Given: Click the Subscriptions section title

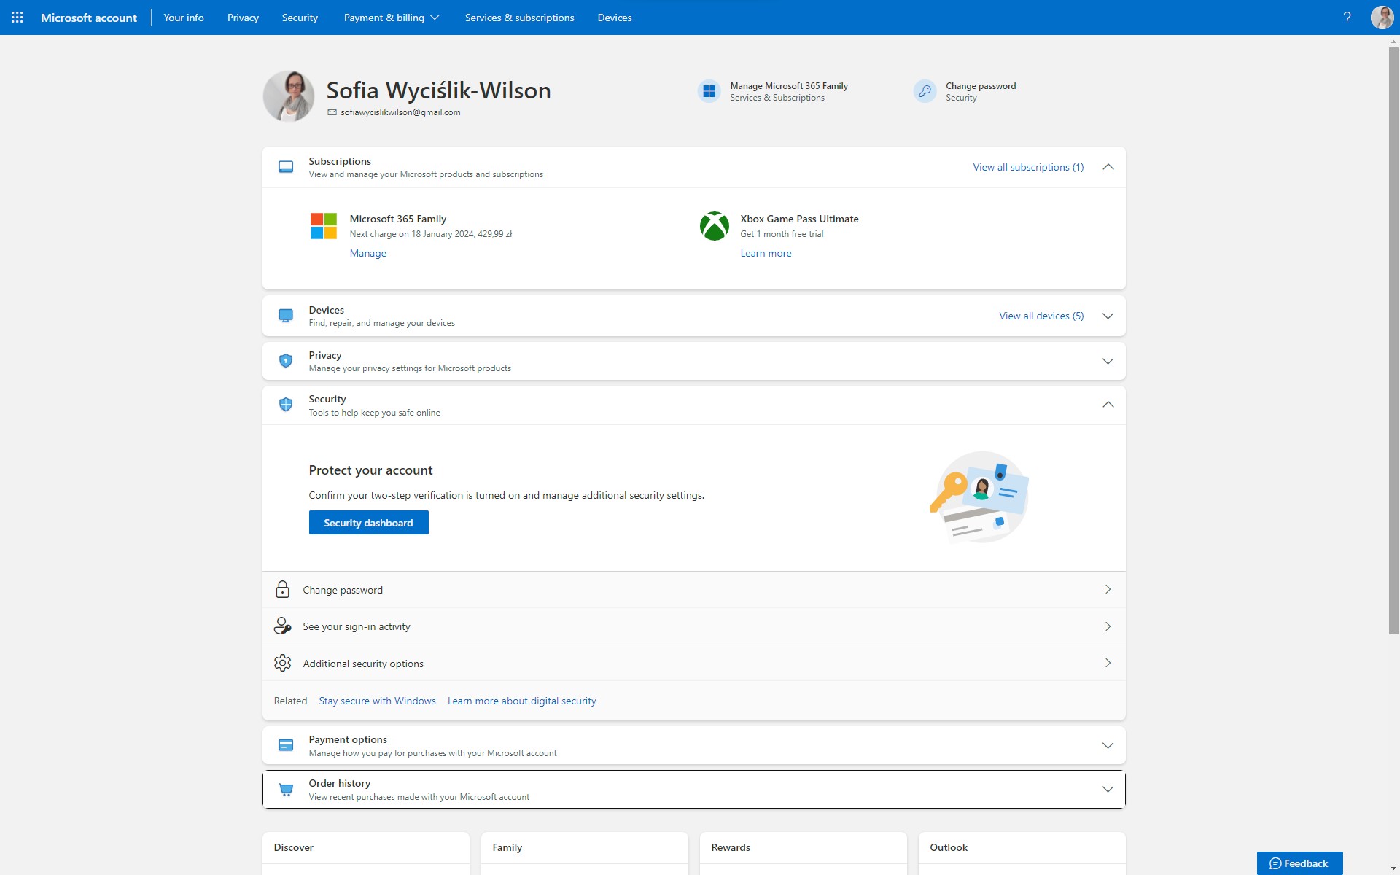Looking at the screenshot, I should (340, 161).
